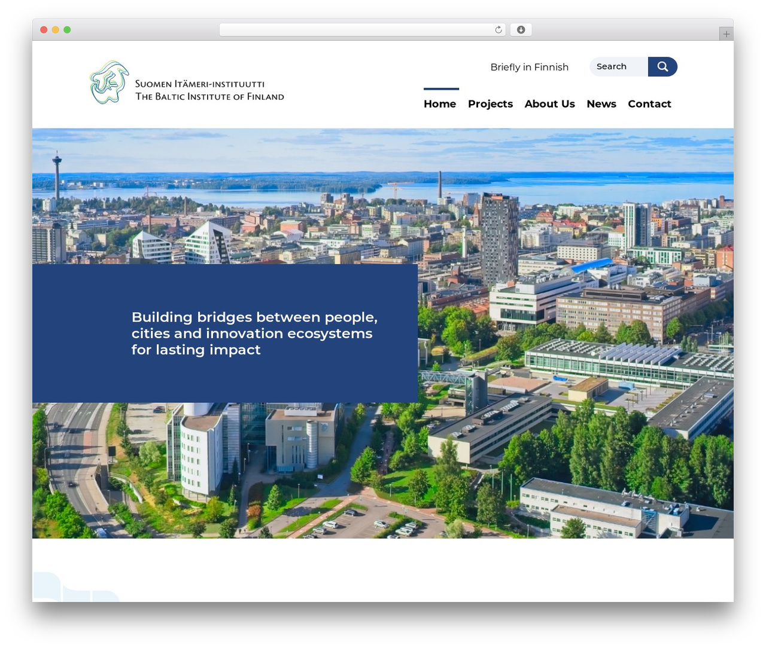
Task: Open the Projects menu item
Action: click(490, 104)
